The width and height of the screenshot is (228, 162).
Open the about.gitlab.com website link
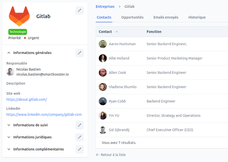[27, 99]
